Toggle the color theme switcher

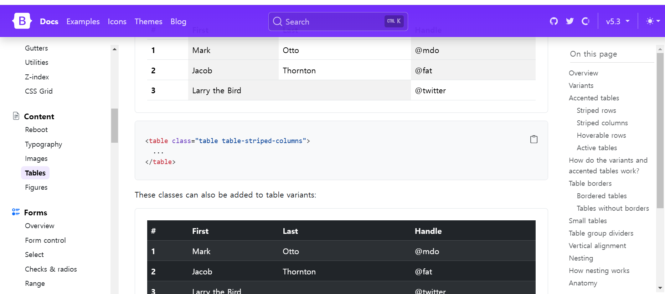[x=653, y=21]
